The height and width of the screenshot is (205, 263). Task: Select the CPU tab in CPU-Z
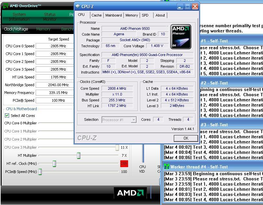tap(81, 15)
